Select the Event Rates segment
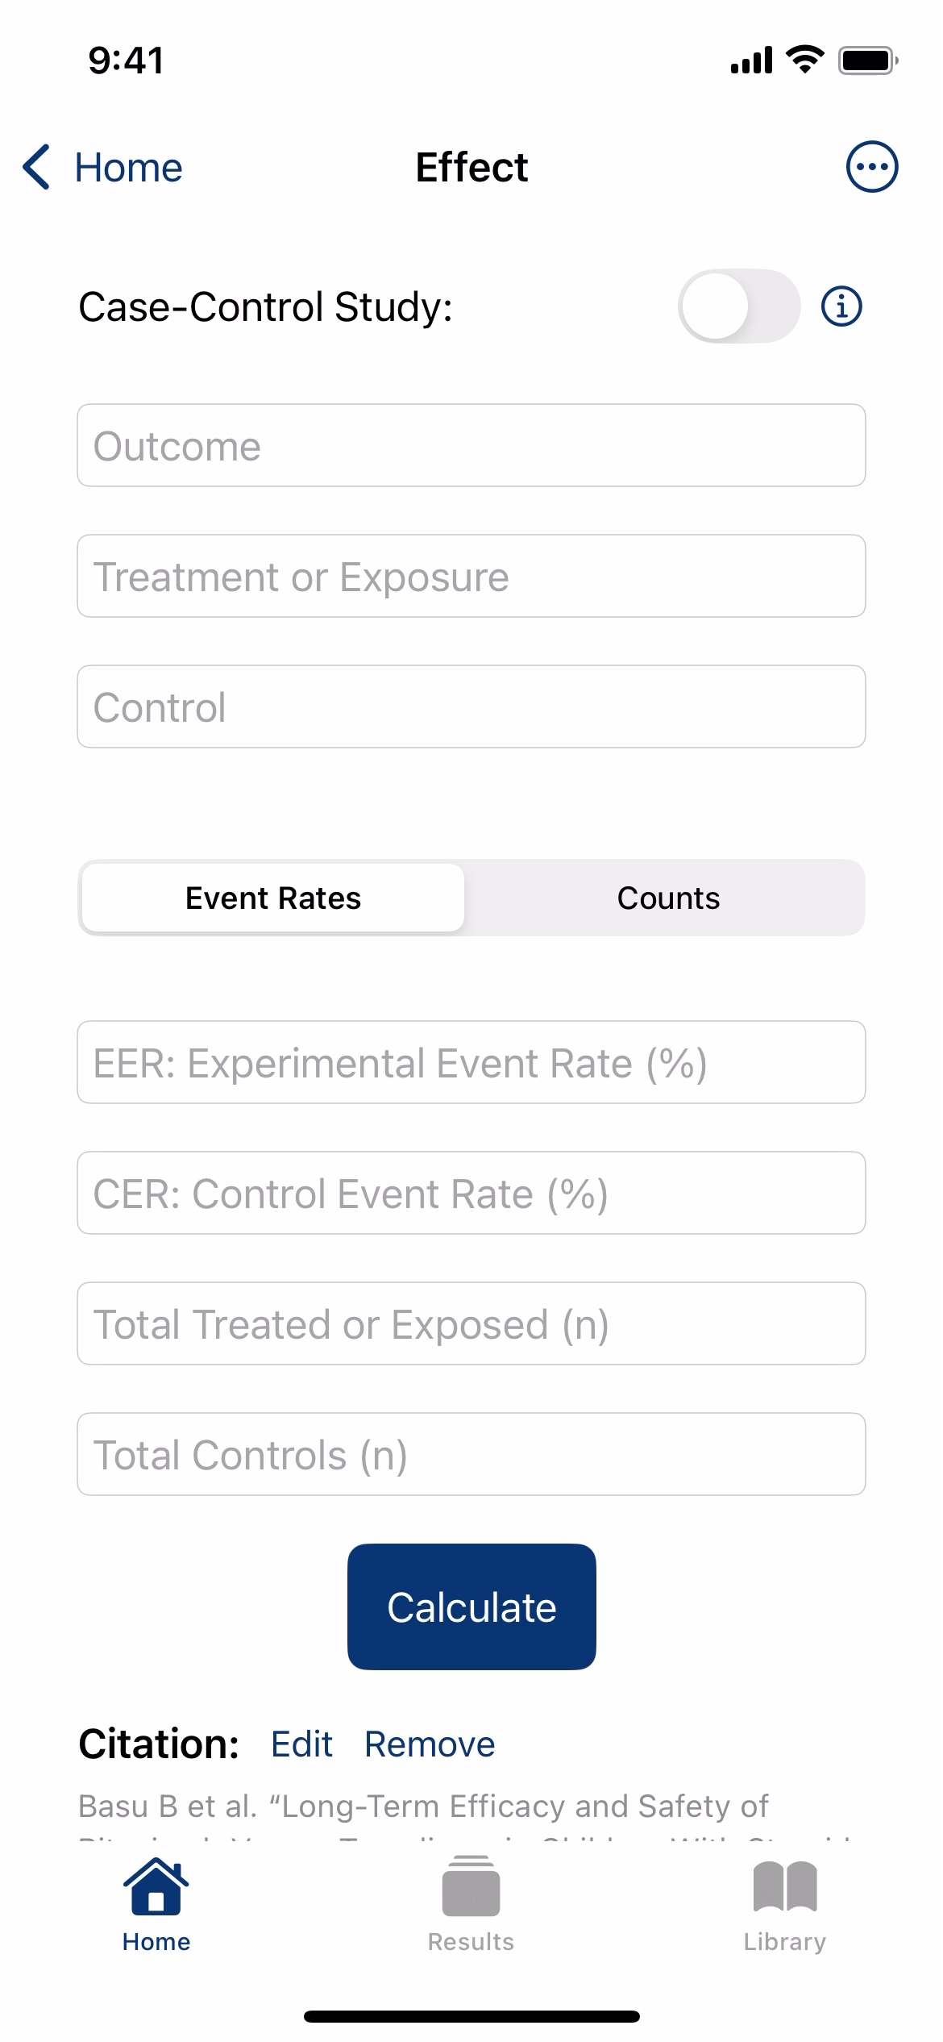943x2042 pixels. [x=273, y=898]
